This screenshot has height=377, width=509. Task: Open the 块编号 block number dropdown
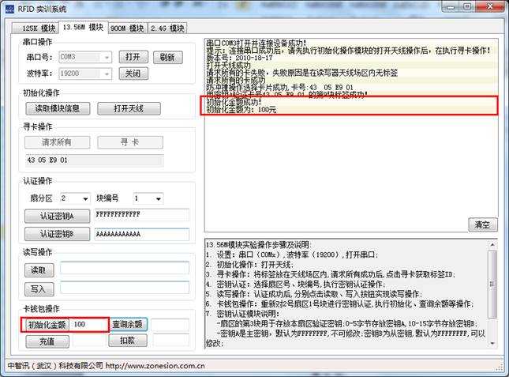coord(158,198)
